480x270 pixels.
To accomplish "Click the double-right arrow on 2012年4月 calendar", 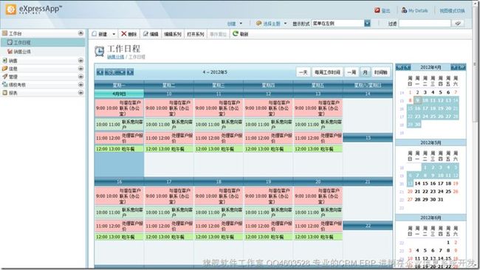I will [x=462, y=67].
